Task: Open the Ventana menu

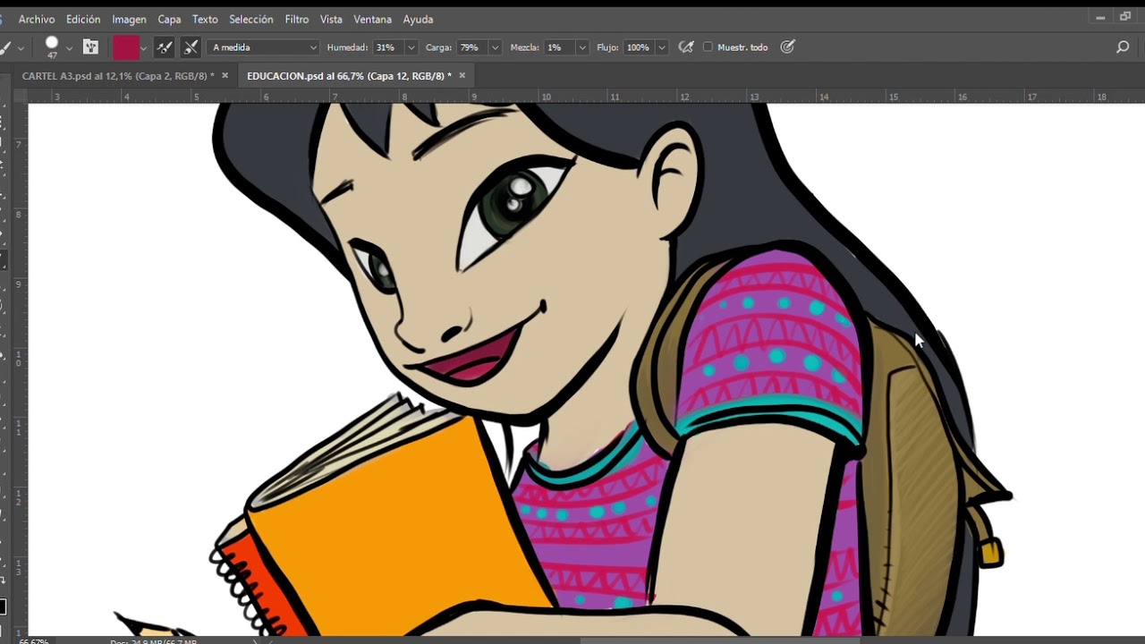Action: tap(372, 19)
